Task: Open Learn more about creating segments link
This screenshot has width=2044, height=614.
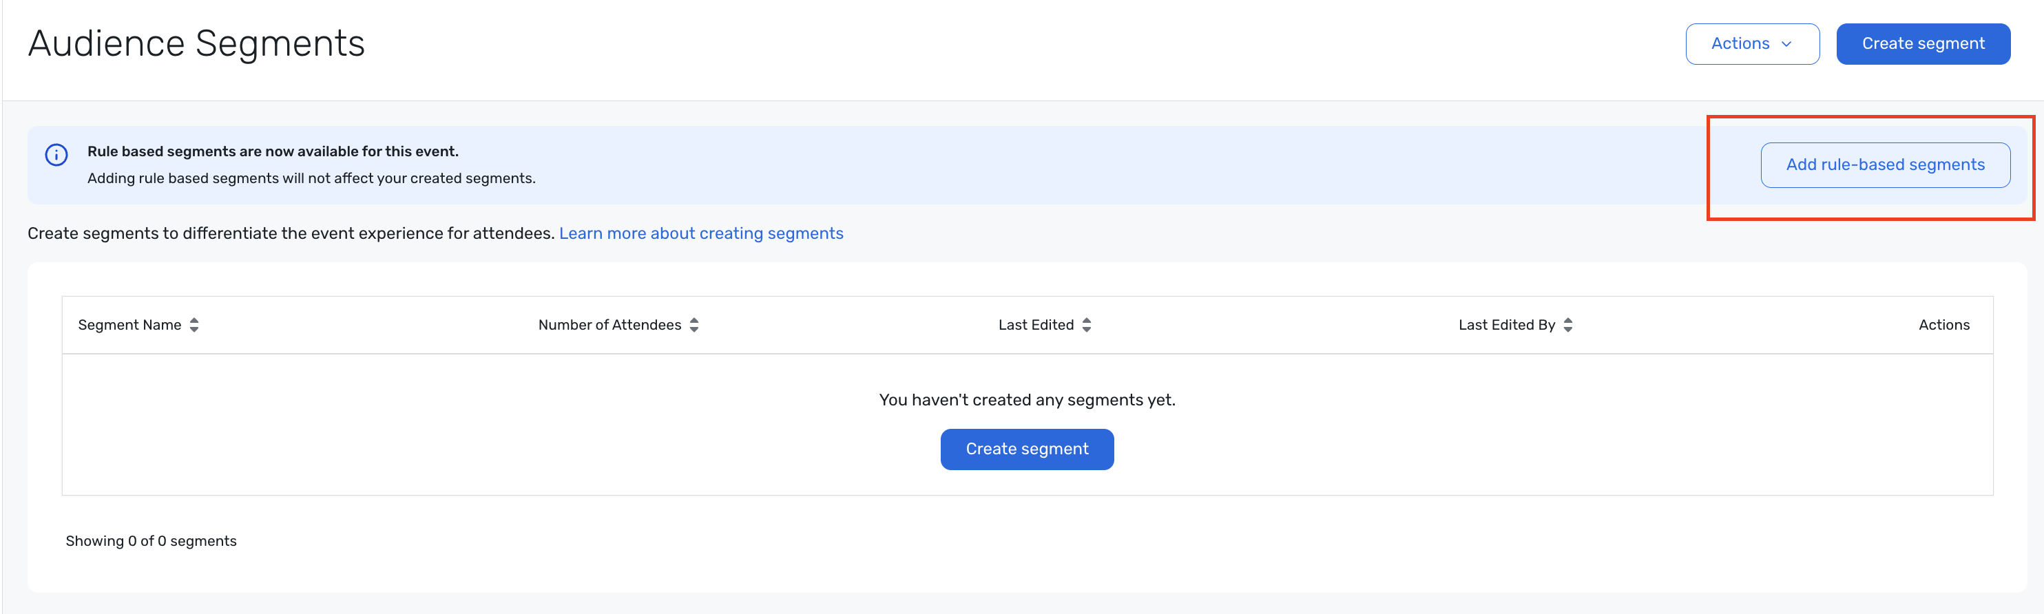Action: coord(700,233)
